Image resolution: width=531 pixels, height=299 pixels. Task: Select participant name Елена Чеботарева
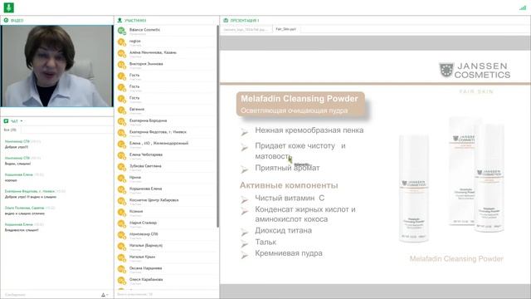(x=146, y=154)
